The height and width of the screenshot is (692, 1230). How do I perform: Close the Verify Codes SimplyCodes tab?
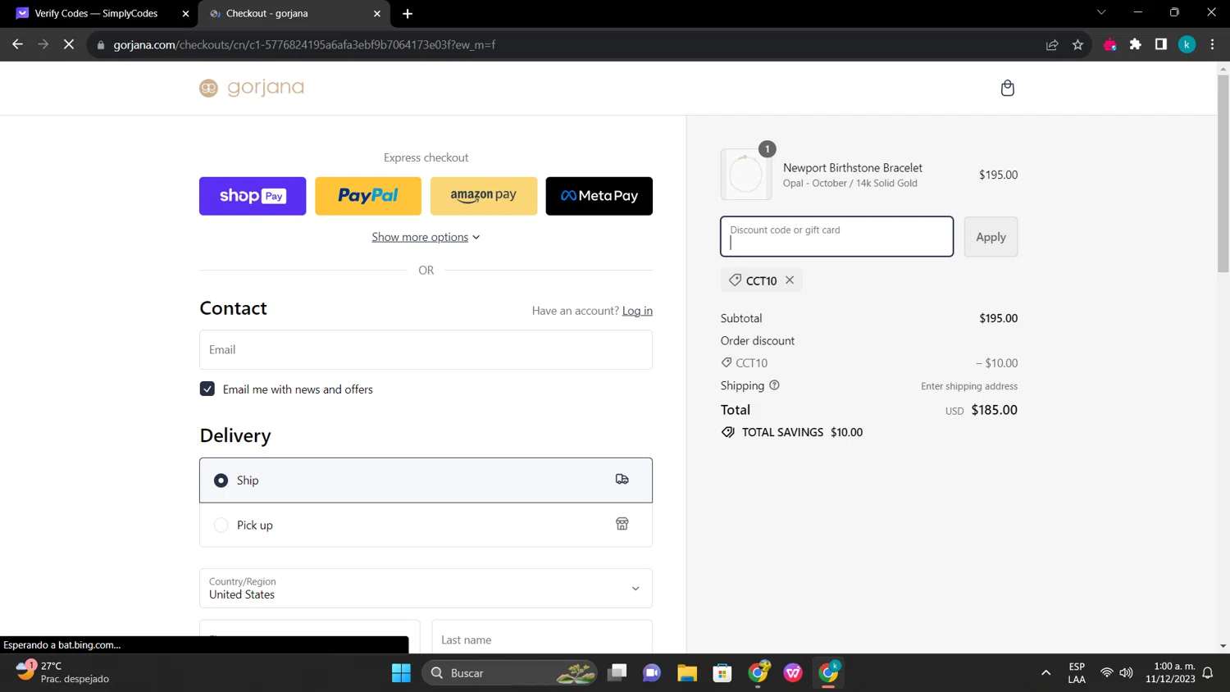click(x=185, y=13)
